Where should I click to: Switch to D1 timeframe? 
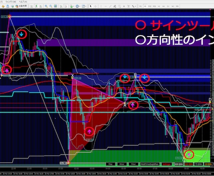point(168,6)
